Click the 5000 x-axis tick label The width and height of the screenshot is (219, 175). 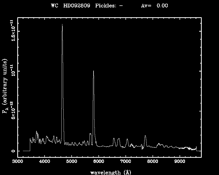[72, 162]
